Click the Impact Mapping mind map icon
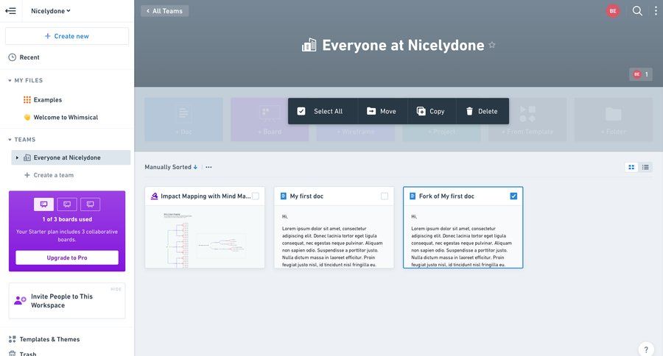The image size is (663, 356). coord(155,196)
